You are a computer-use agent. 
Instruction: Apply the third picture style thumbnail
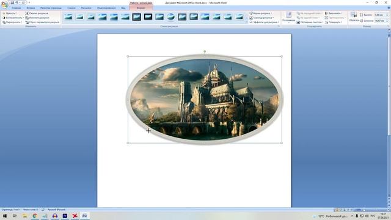tap(91, 17)
